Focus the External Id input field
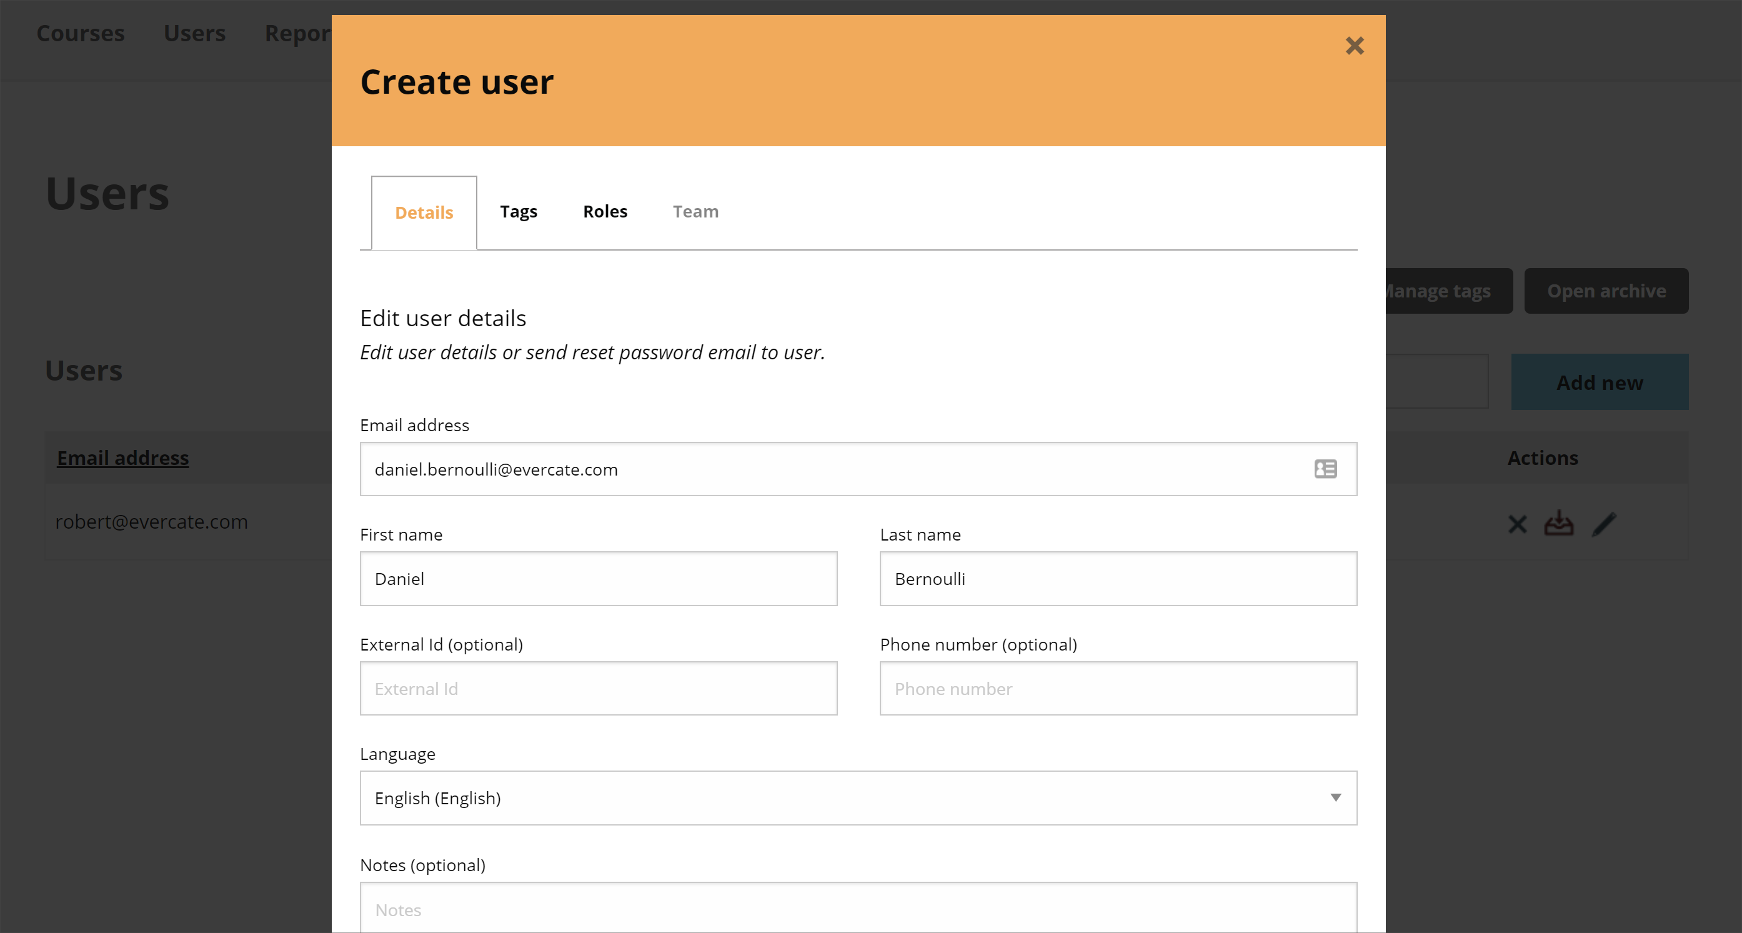The image size is (1742, 933). [598, 688]
